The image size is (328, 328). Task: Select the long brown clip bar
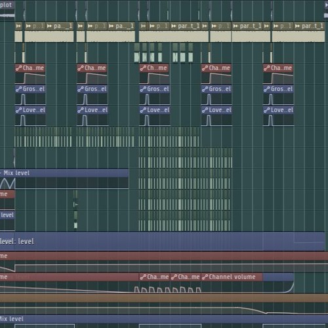pos(164,298)
